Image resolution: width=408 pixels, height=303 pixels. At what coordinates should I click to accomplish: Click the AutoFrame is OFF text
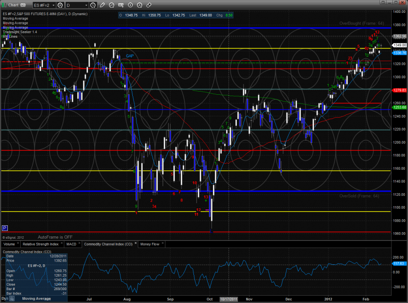(55, 237)
